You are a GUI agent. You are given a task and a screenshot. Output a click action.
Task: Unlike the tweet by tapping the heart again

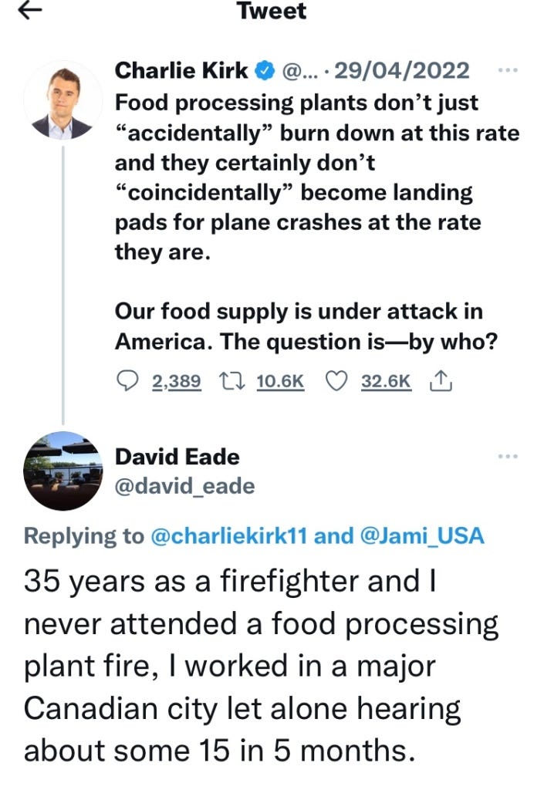click(337, 380)
